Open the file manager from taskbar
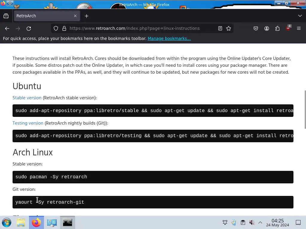306x229 pixels. click(x=21, y=222)
